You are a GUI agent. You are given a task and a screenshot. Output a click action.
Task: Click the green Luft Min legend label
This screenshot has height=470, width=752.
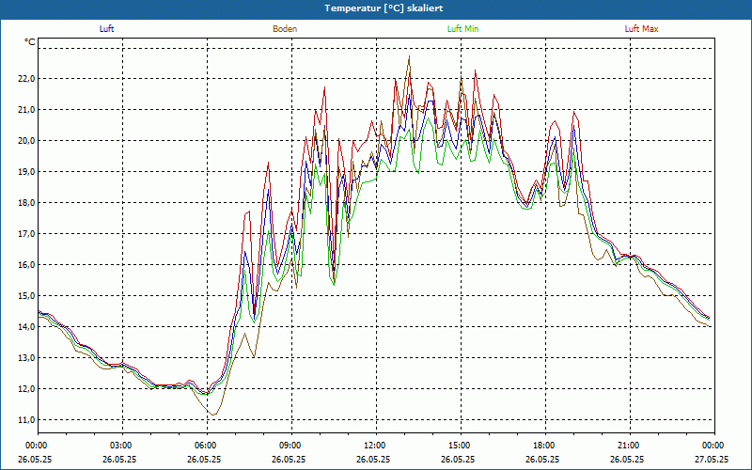point(462,29)
